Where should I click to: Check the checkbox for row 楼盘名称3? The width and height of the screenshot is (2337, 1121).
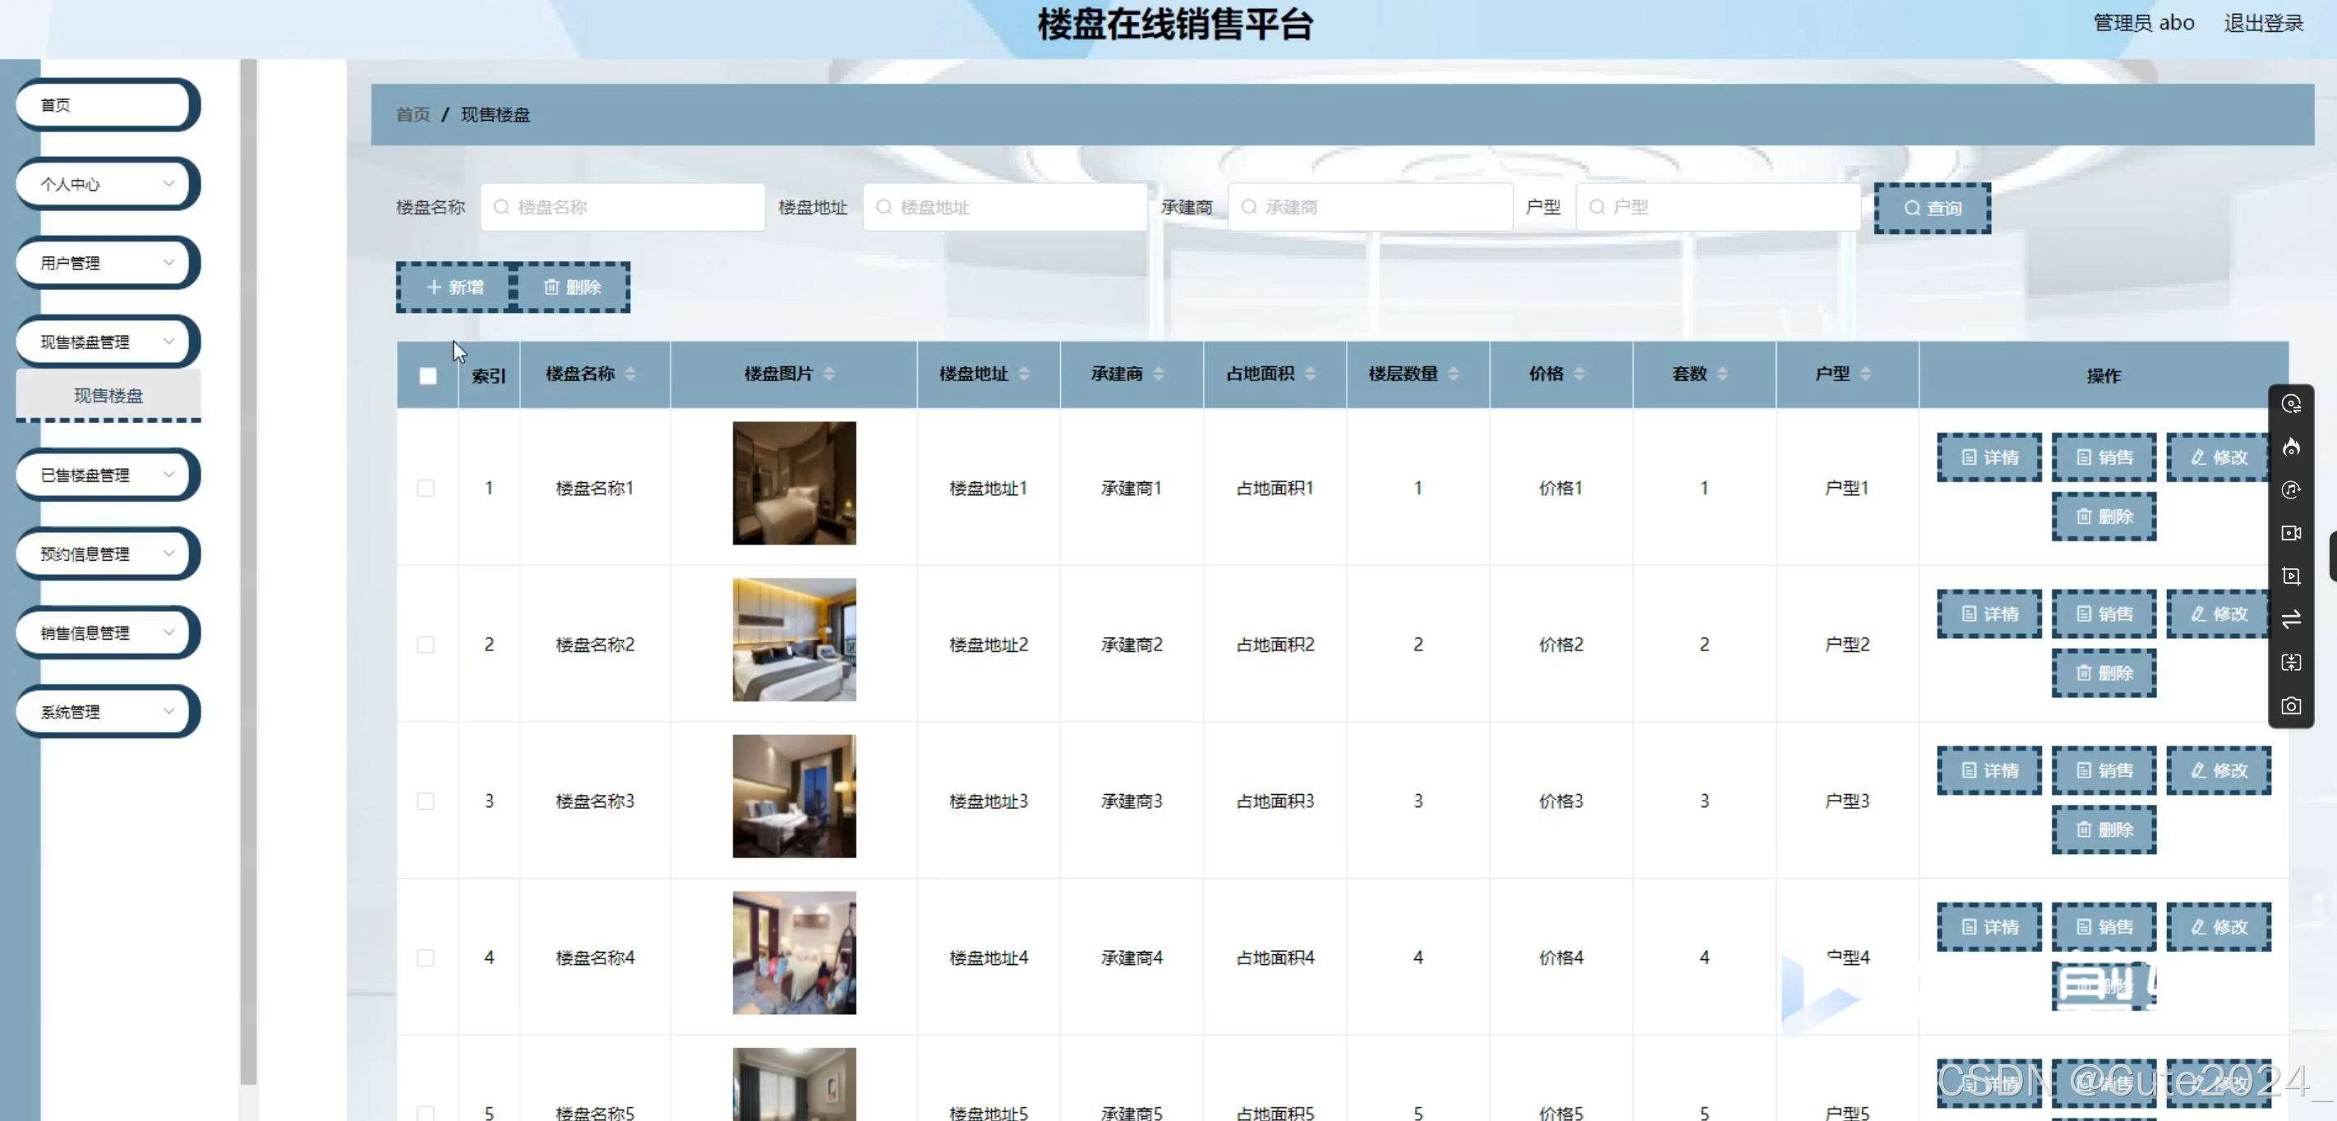(426, 801)
